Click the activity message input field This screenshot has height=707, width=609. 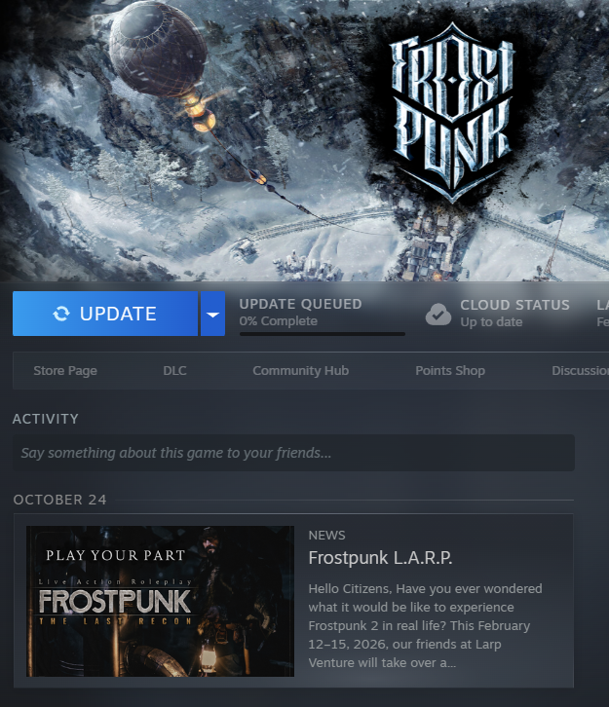pyautogui.click(x=293, y=453)
